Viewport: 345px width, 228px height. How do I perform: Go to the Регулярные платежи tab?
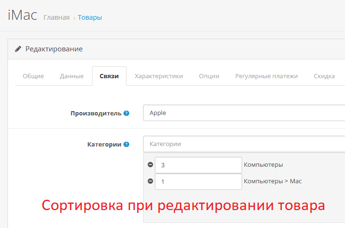[267, 76]
